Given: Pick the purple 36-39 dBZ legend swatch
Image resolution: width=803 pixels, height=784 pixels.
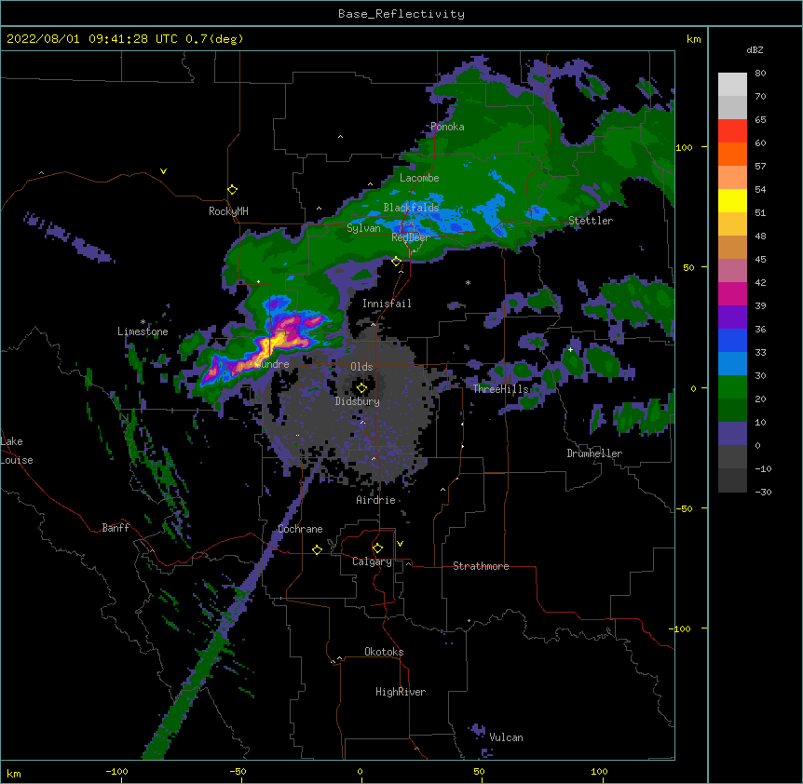Looking at the screenshot, I should pos(732,318).
